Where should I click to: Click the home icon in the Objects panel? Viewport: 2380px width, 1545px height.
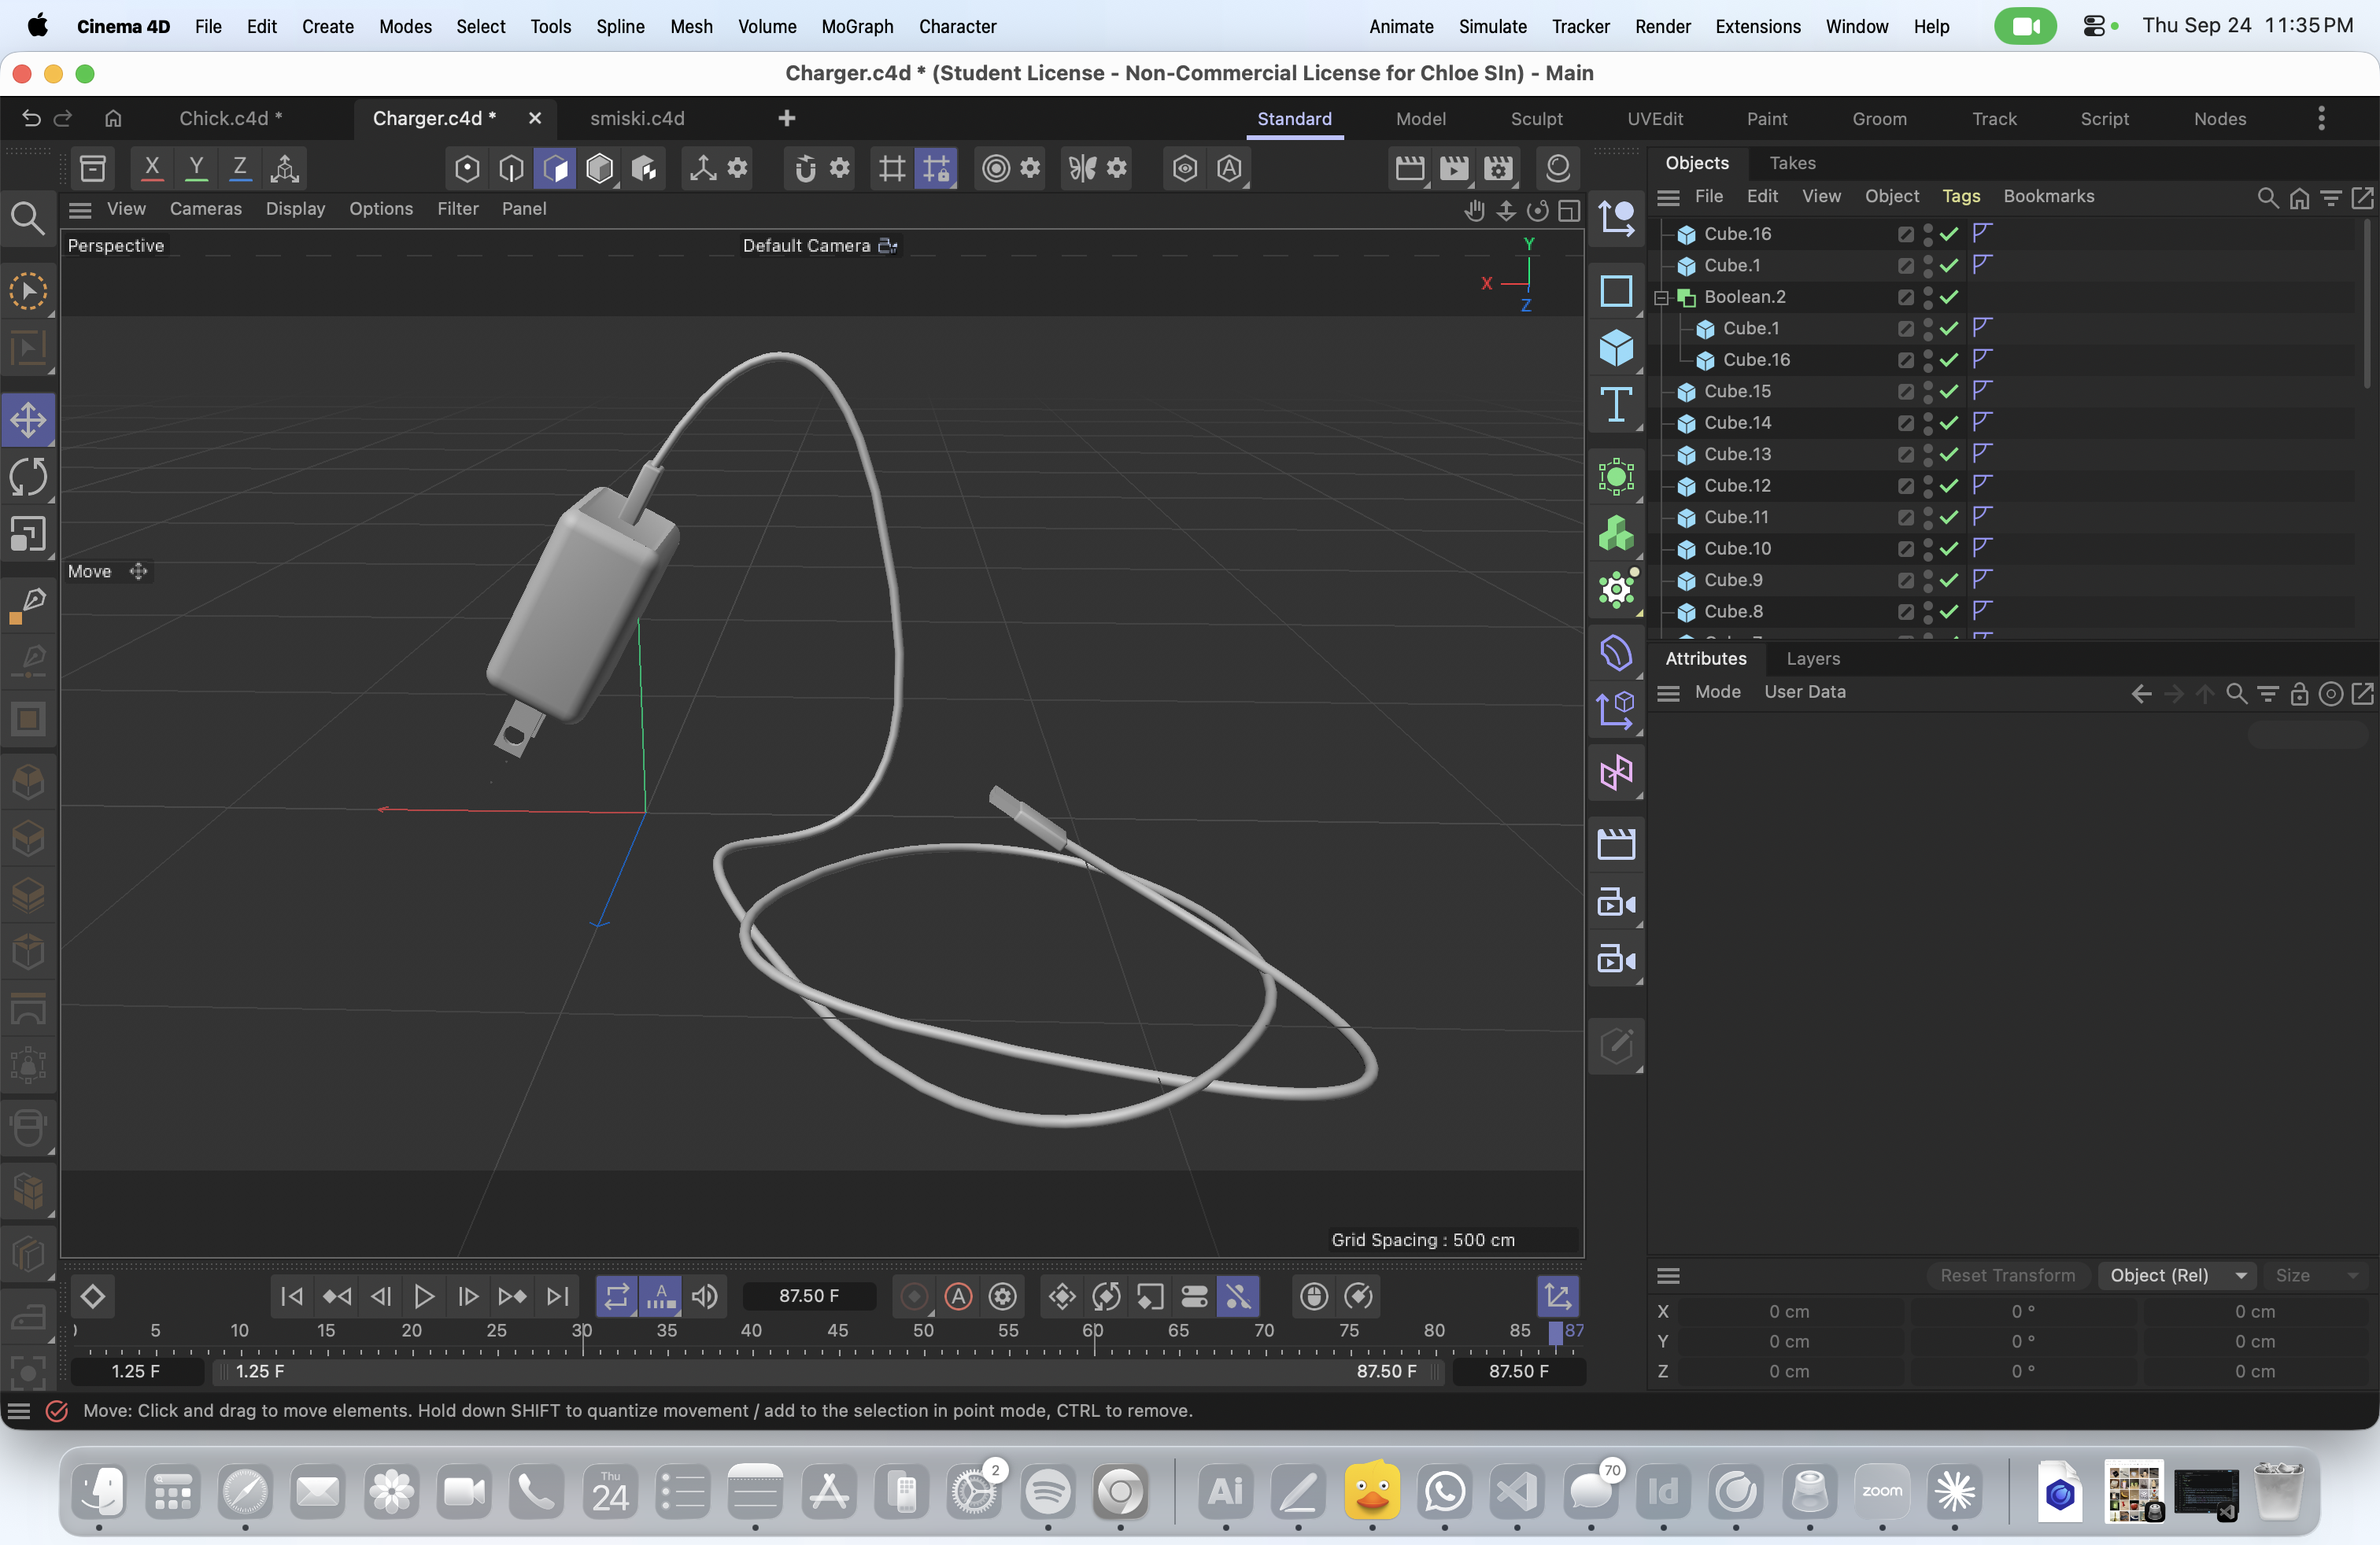(2299, 197)
